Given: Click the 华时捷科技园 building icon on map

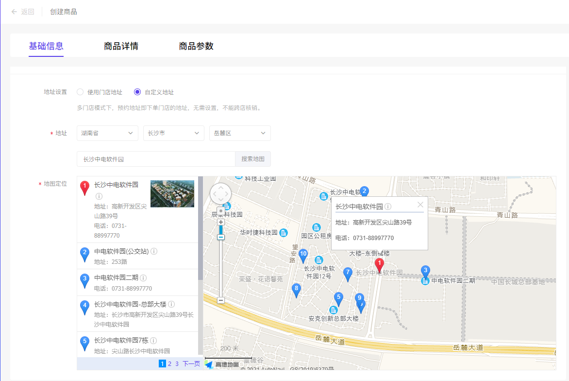Looking at the screenshot, I should (x=284, y=233).
